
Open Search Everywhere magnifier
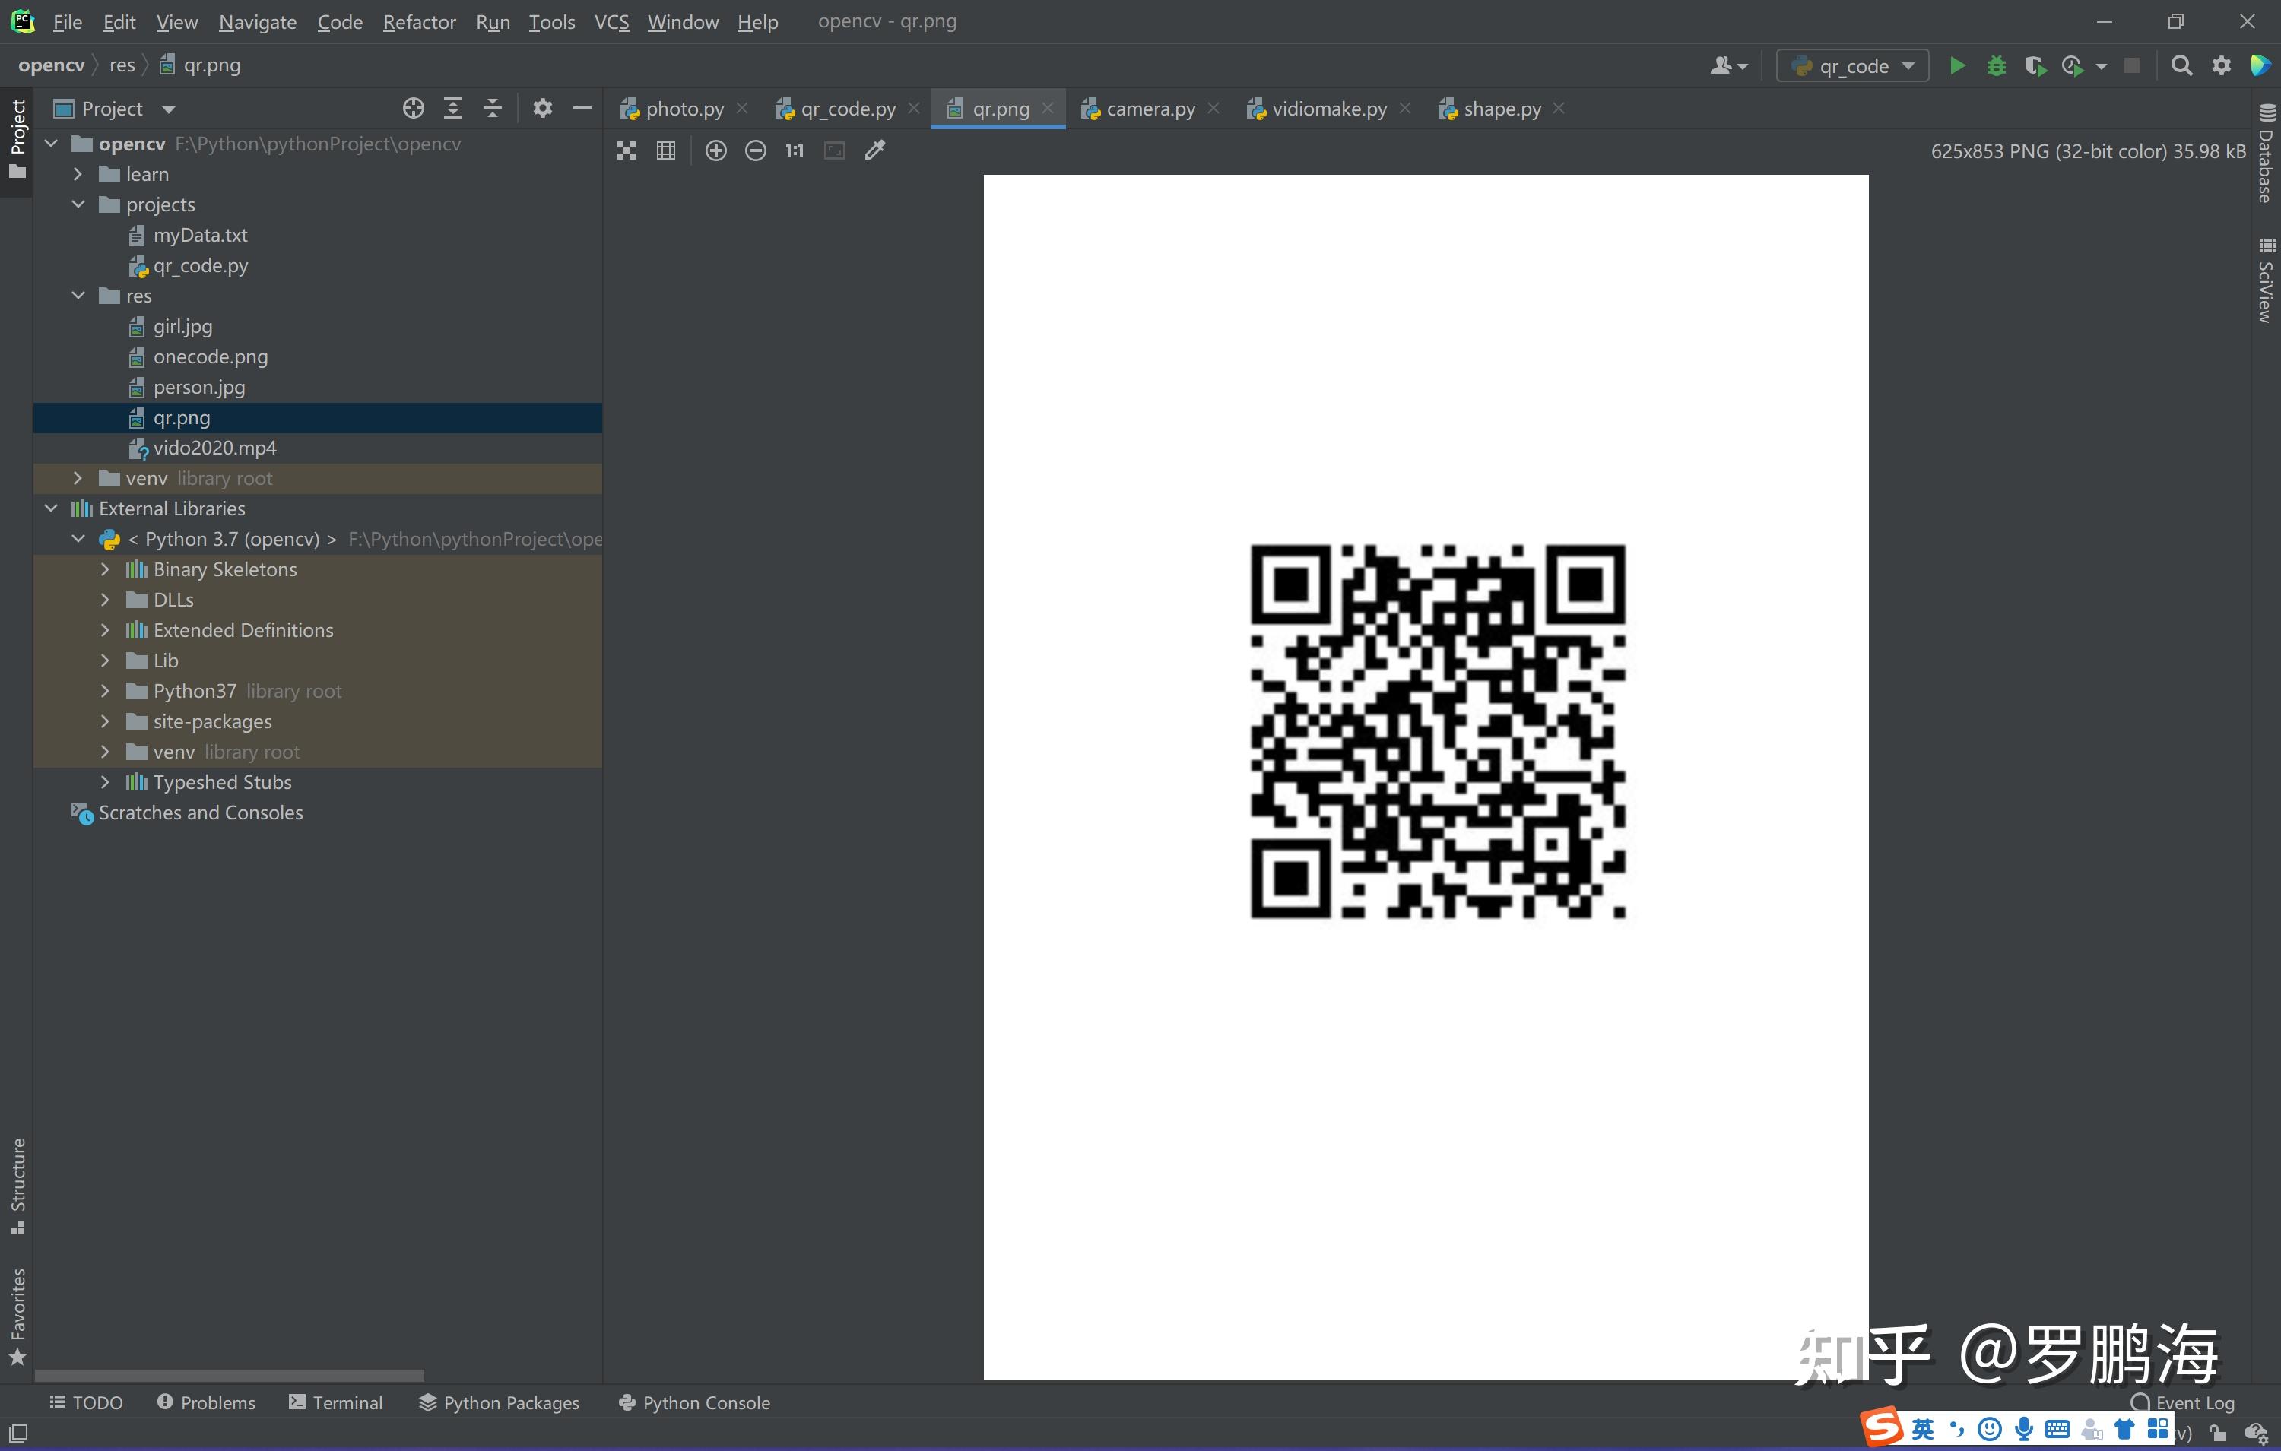[x=2181, y=65]
